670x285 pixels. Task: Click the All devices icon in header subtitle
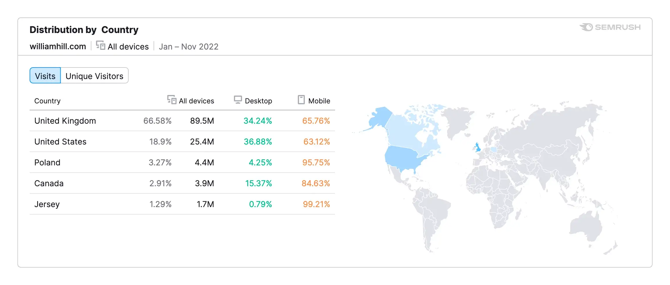pyautogui.click(x=100, y=45)
